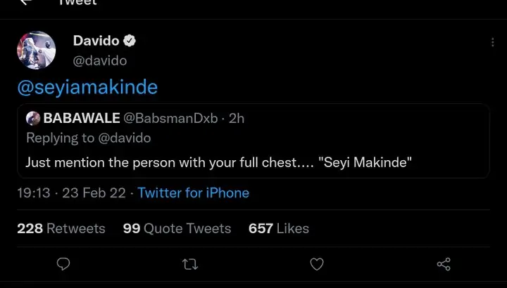Viewport: 507px width, 288px height.
Task: Open the three-dot more options menu
Action: point(492,42)
